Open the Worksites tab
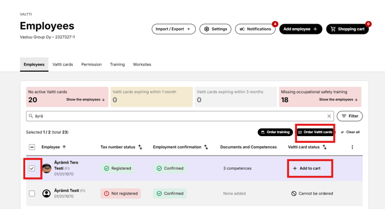This screenshot has height=209, width=385. coord(142,64)
